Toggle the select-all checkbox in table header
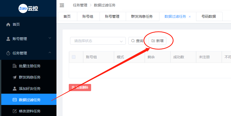 click(x=74, y=57)
